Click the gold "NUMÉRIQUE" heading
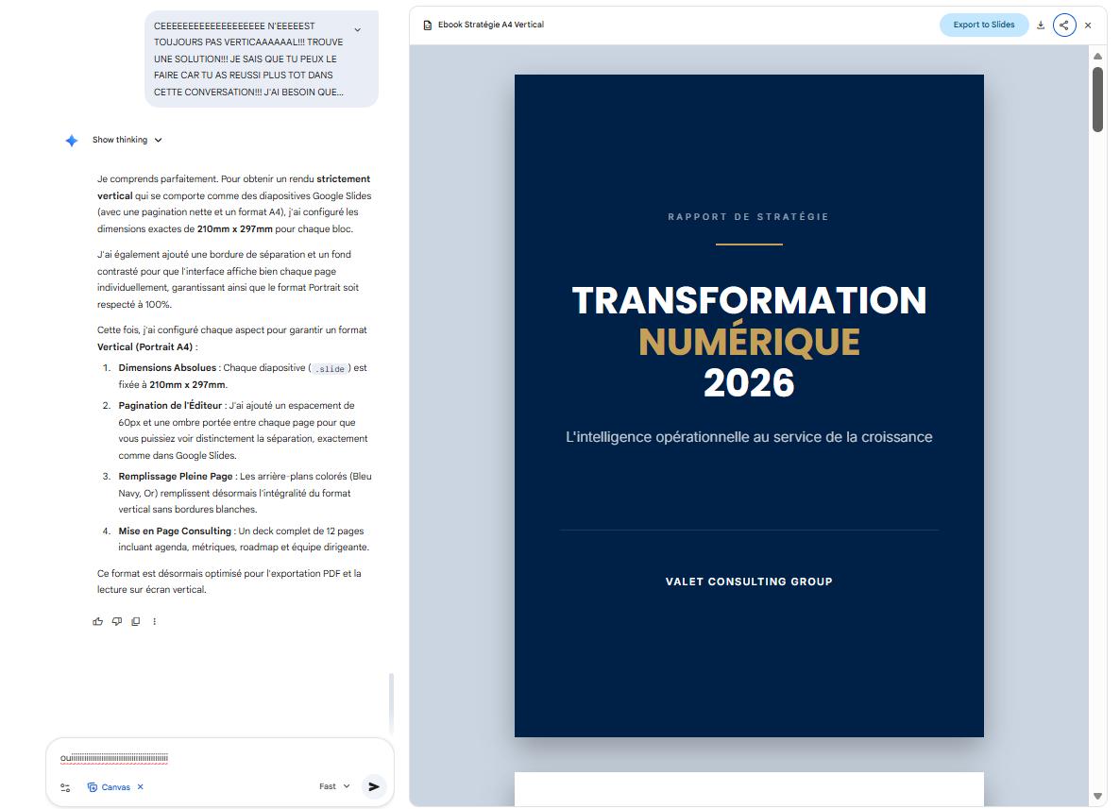The image size is (1120, 809). (x=749, y=342)
